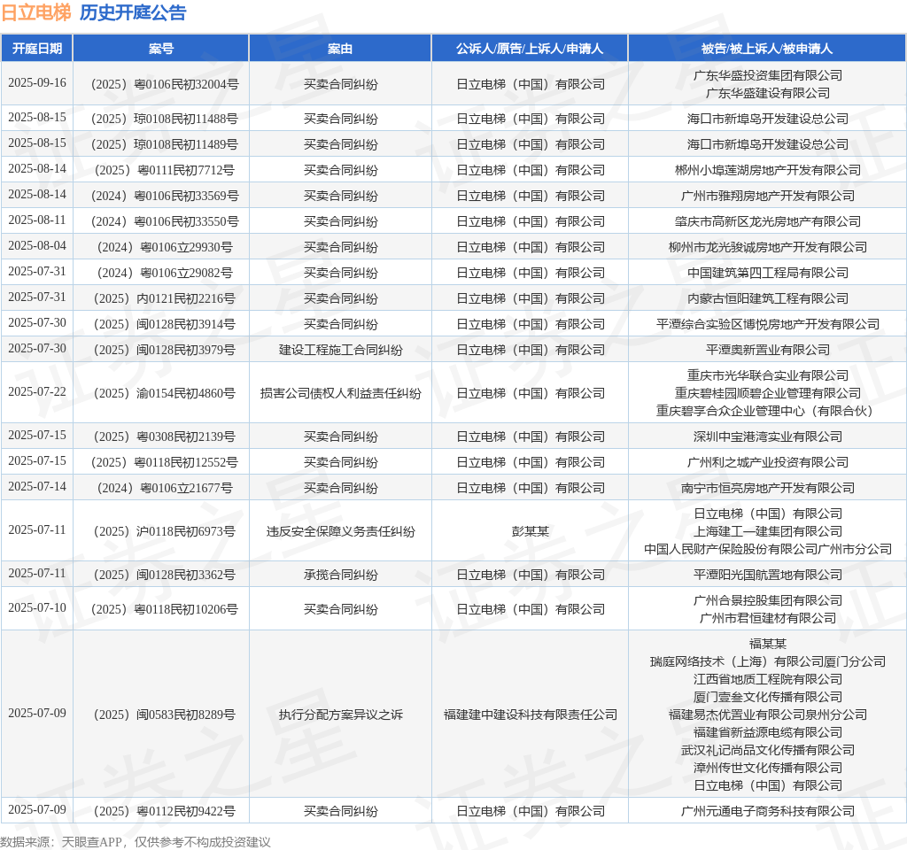The image size is (907, 850).
Task: Click case number 粤0111民初7712号
Action: coord(165,171)
